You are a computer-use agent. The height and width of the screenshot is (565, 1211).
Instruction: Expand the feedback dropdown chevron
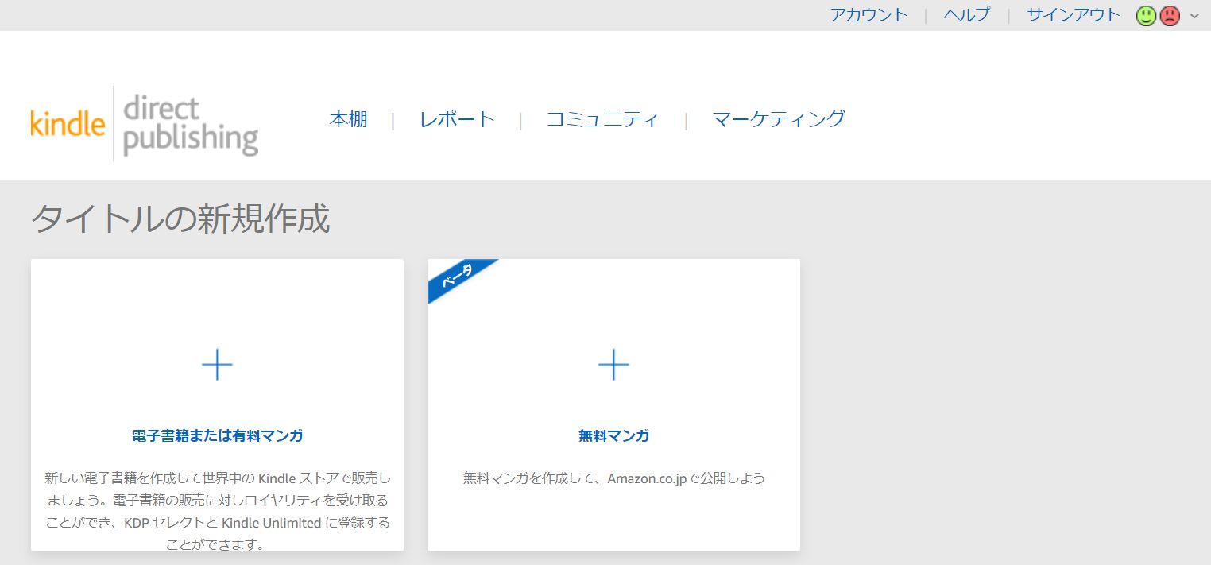point(1194,15)
